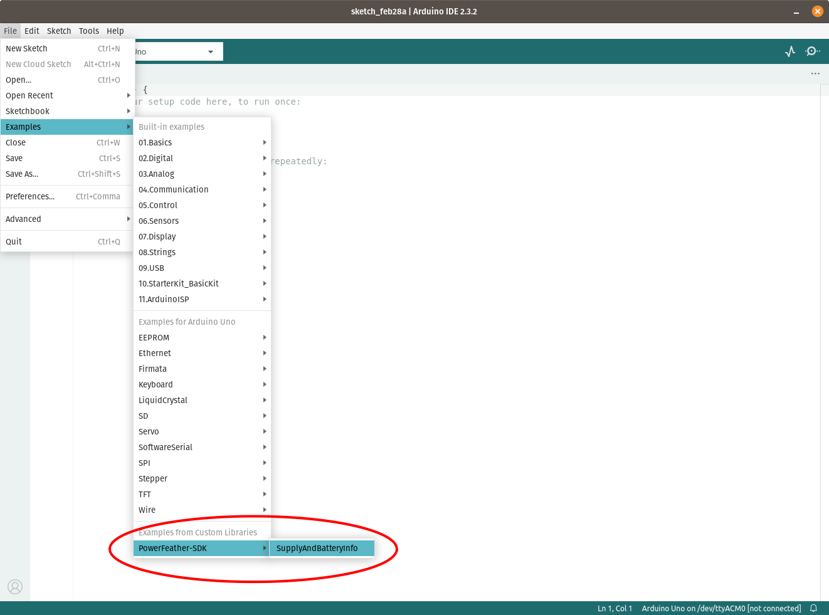Open the Serial Plotter icon

click(x=789, y=51)
